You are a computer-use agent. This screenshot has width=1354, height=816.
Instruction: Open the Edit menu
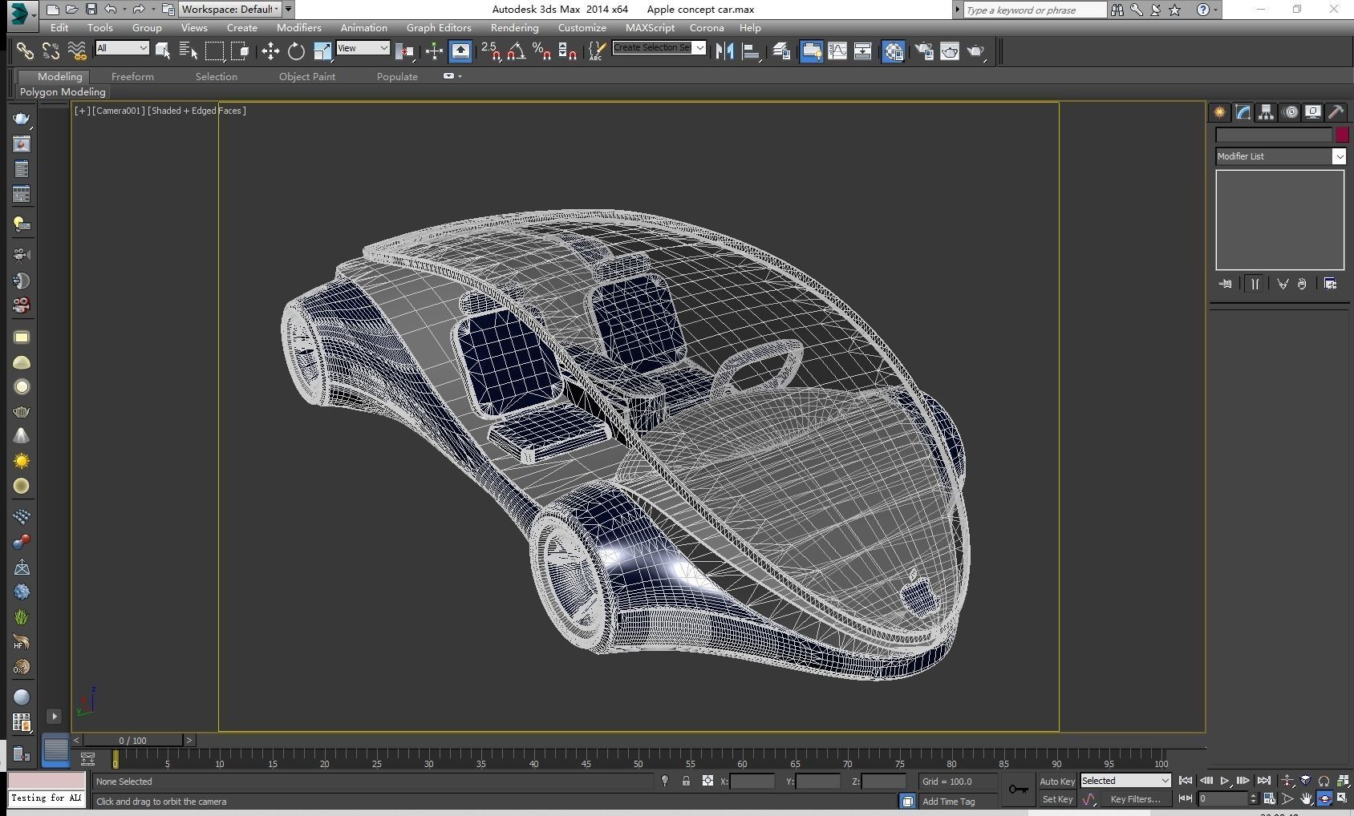point(59,27)
